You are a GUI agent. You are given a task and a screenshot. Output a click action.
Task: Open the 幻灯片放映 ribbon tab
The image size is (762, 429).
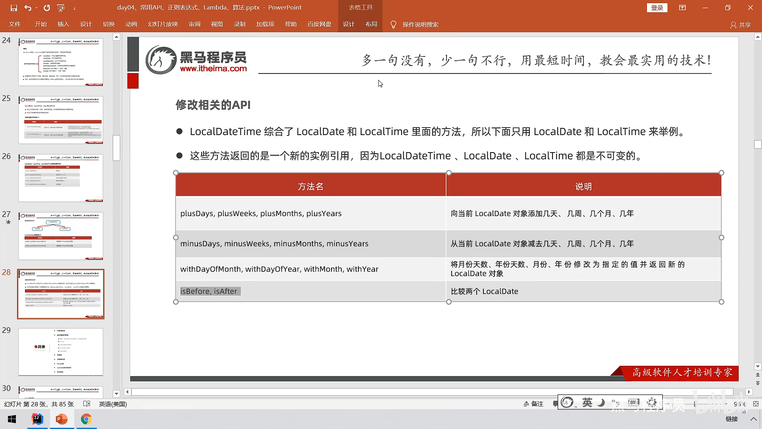coord(163,24)
